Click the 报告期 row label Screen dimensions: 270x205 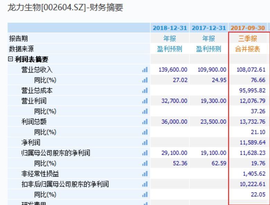(18, 39)
